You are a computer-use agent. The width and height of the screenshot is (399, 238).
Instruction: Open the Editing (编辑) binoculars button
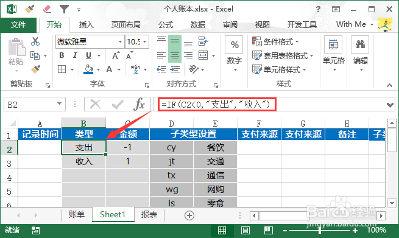point(360,45)
